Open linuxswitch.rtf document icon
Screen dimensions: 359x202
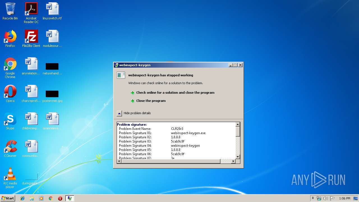[52, 11]
